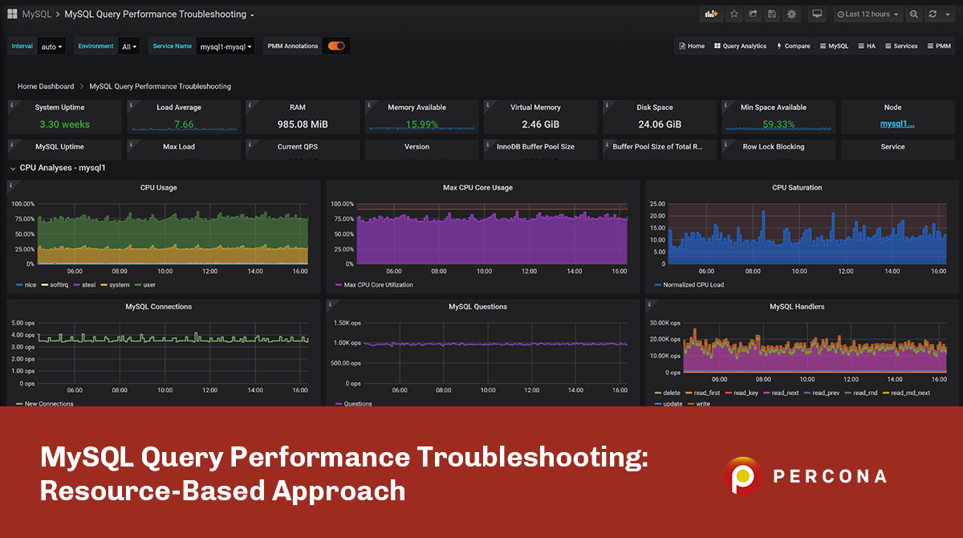Show info icon on Virtual Memory panel

487,104
